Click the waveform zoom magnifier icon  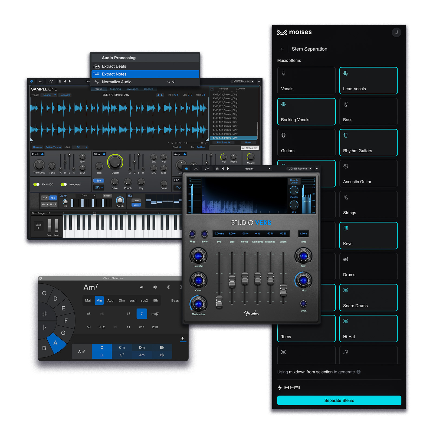pos(181,143)
